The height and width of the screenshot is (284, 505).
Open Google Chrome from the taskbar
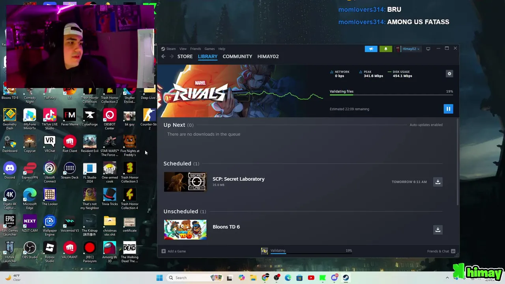click(x=265, y=278)
